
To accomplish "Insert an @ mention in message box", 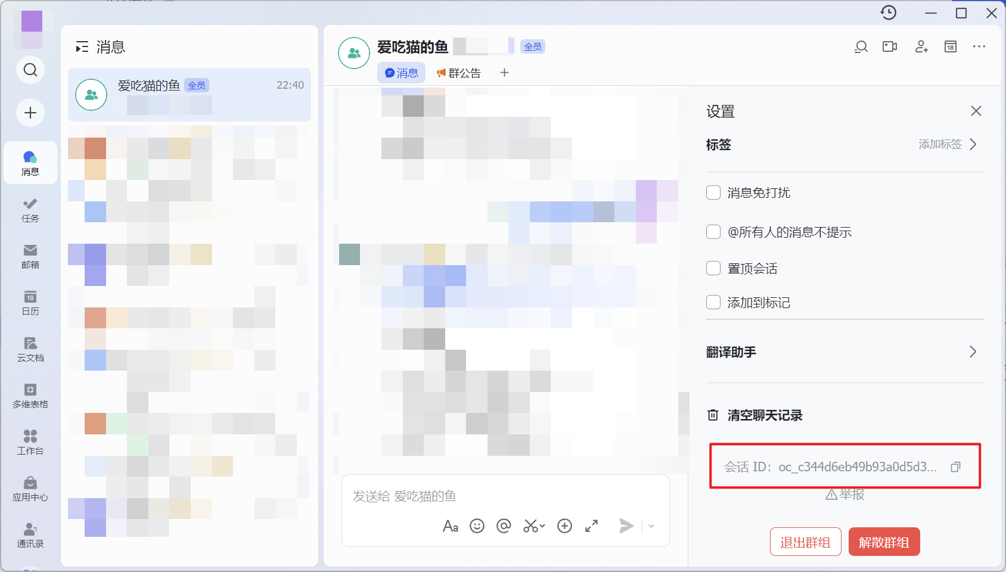I will coord(504,526).
